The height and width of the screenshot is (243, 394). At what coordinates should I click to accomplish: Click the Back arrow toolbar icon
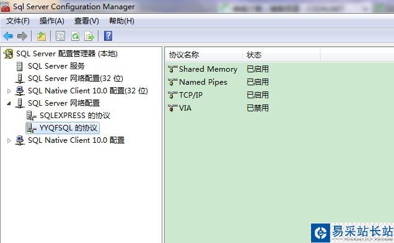coord(8,36)
